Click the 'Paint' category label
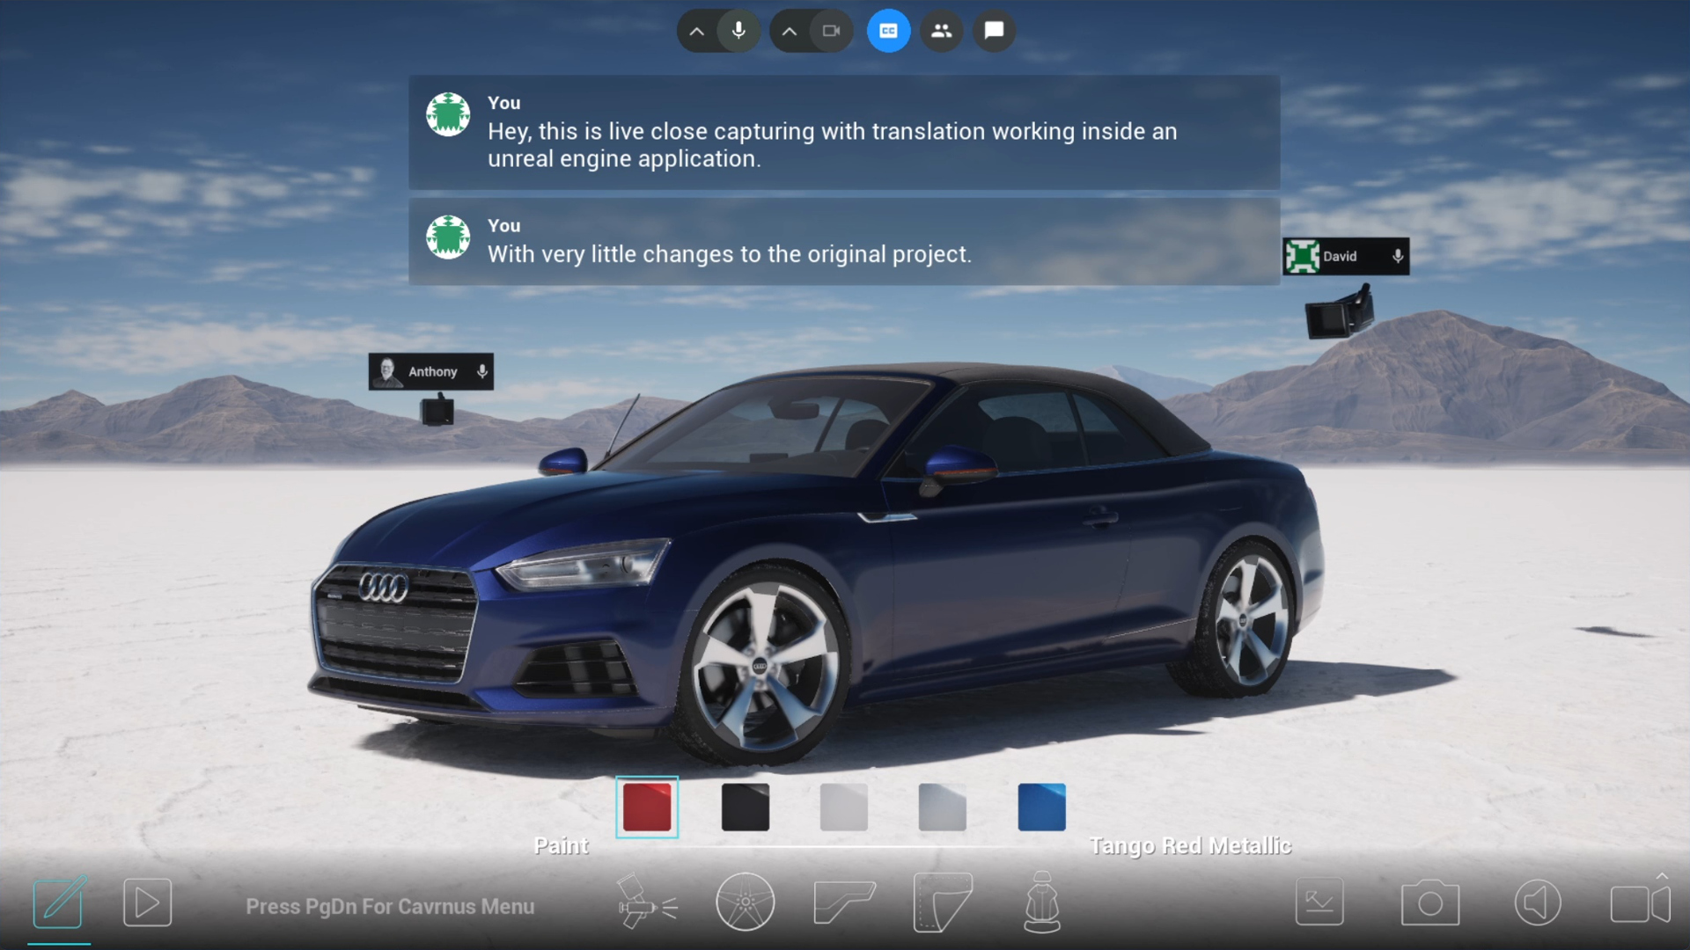Image resolution: width=1690 pixels, height=950 pixels. 561,846
